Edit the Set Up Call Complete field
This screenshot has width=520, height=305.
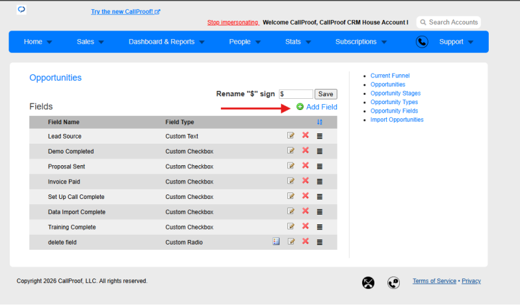pyautogui.click(x=291, y=196)
